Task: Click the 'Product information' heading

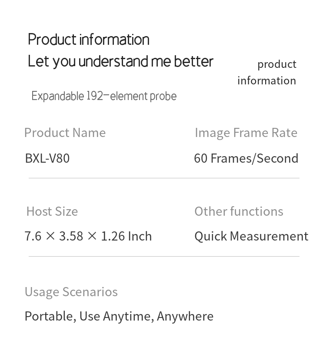Action: coord(89,40)
